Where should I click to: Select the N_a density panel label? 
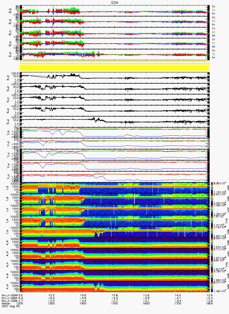[x=8, y=121]
